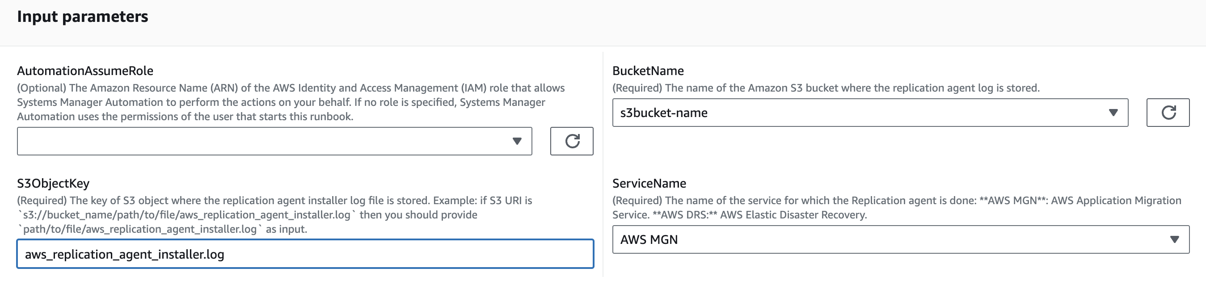Refresh the BucketName list
The height and width of the screenshot is (285, 1206).
tap(1168, 112)
